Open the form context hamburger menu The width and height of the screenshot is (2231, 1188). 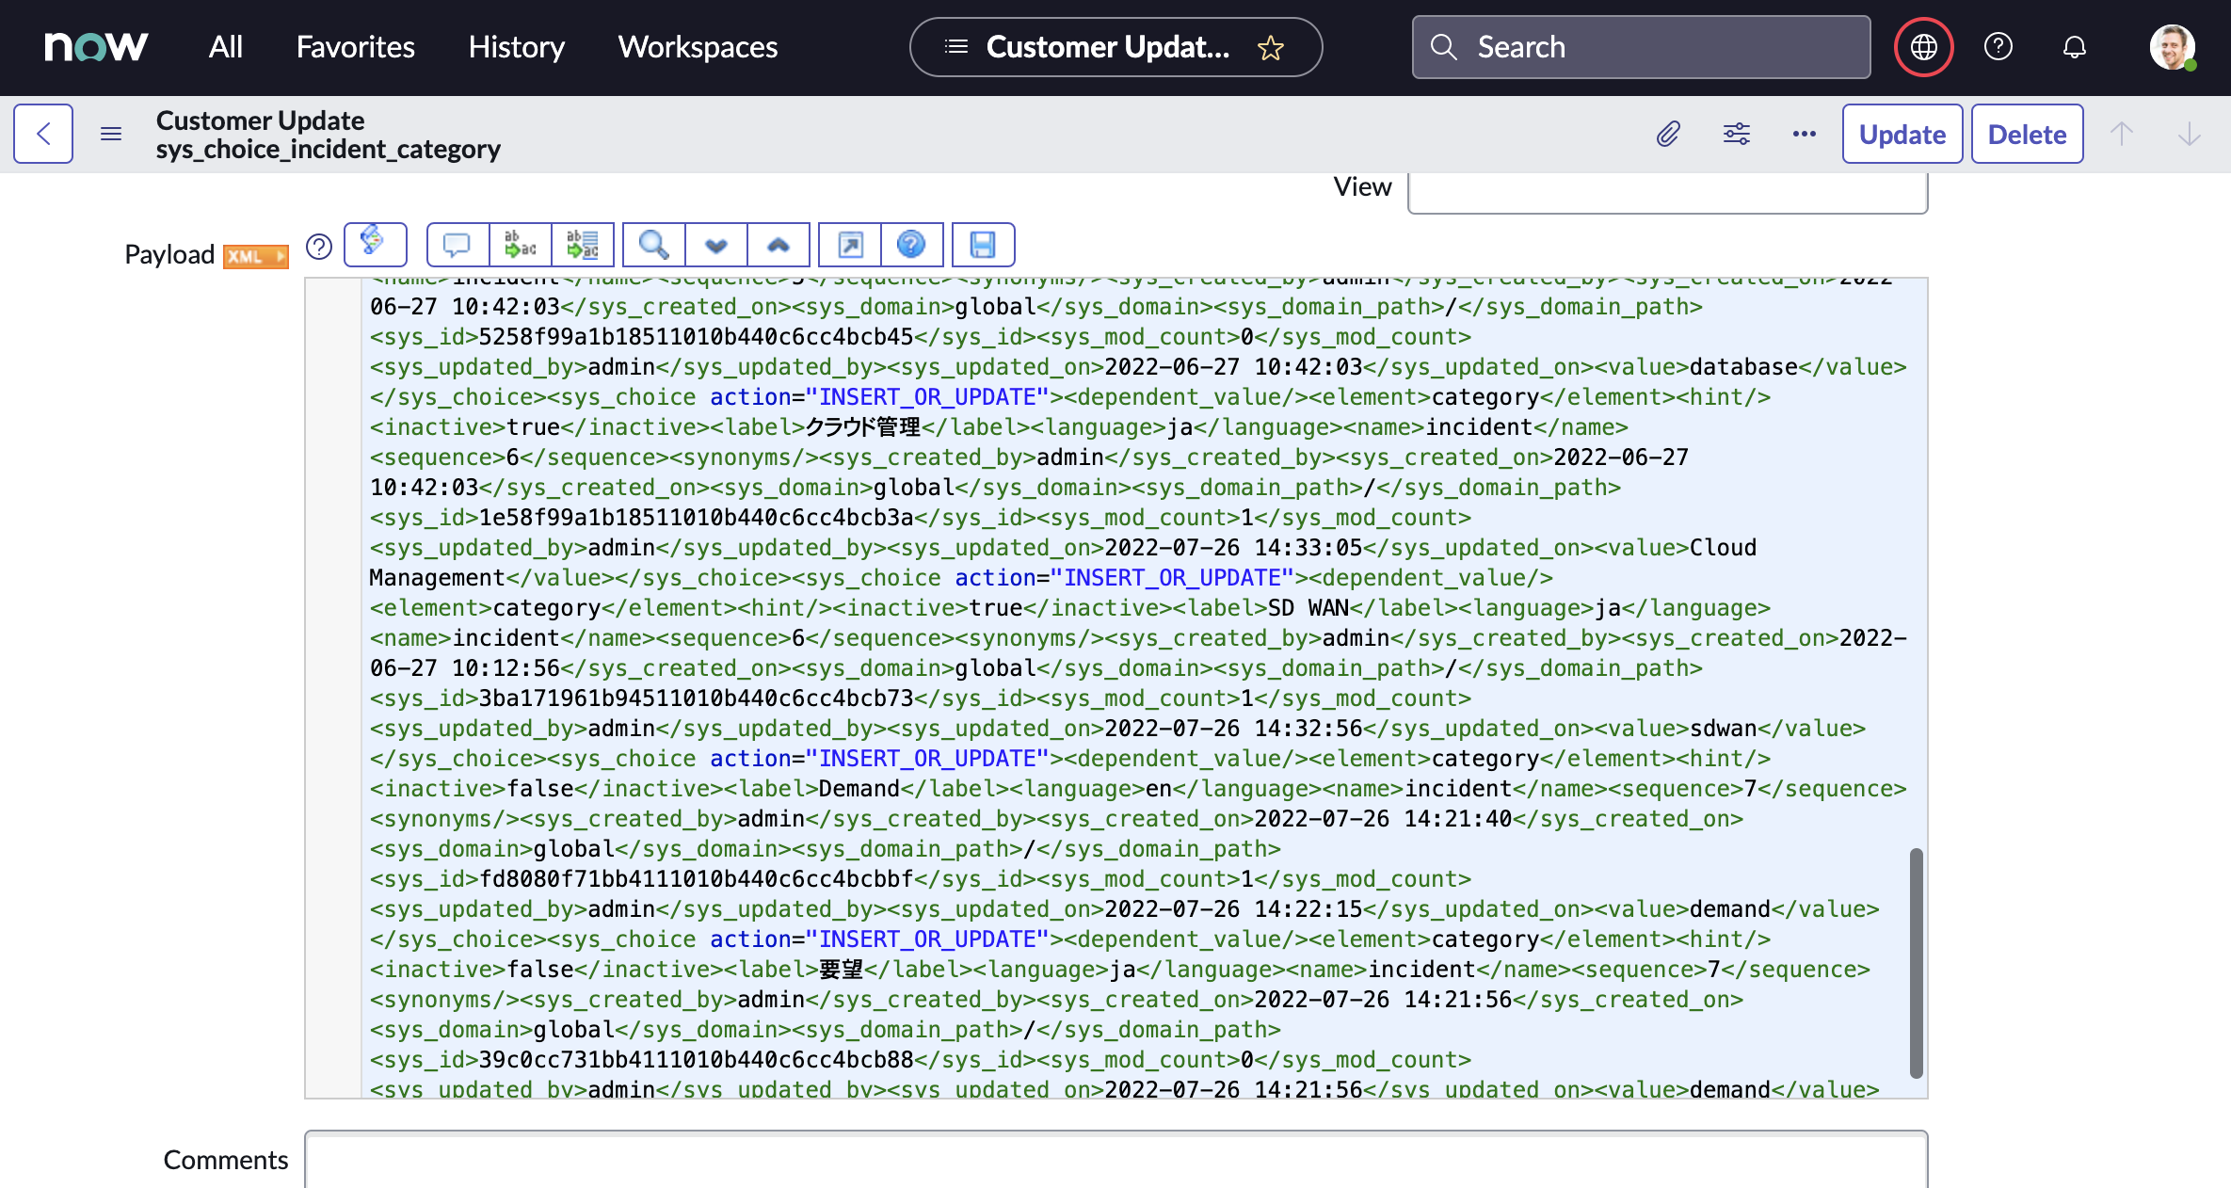pos(111,134)
